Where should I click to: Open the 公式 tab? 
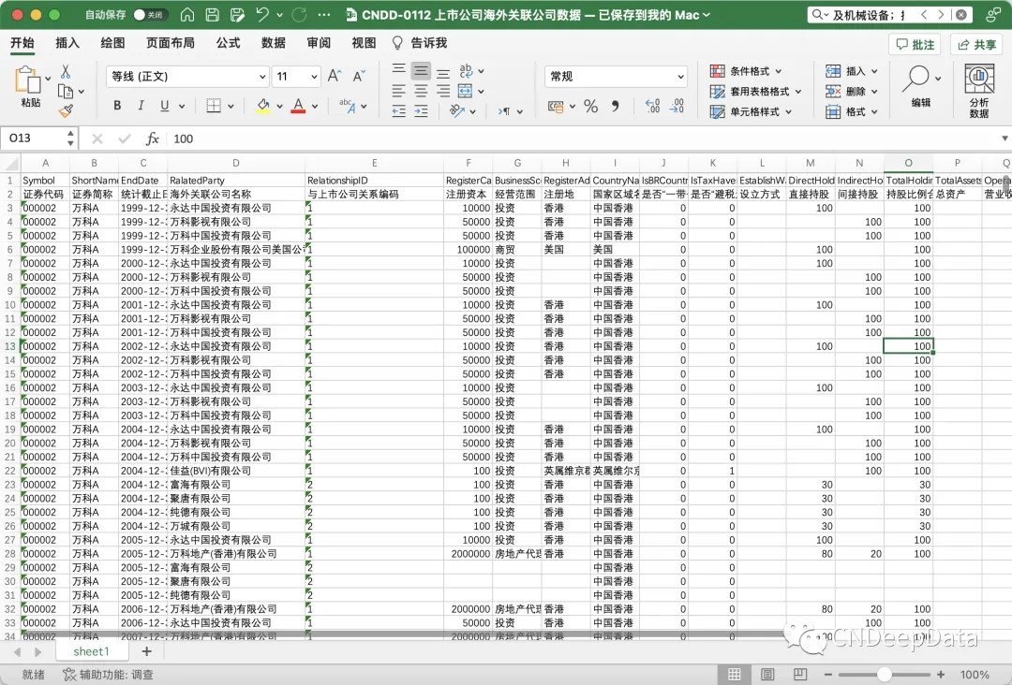tap(228, 43)
